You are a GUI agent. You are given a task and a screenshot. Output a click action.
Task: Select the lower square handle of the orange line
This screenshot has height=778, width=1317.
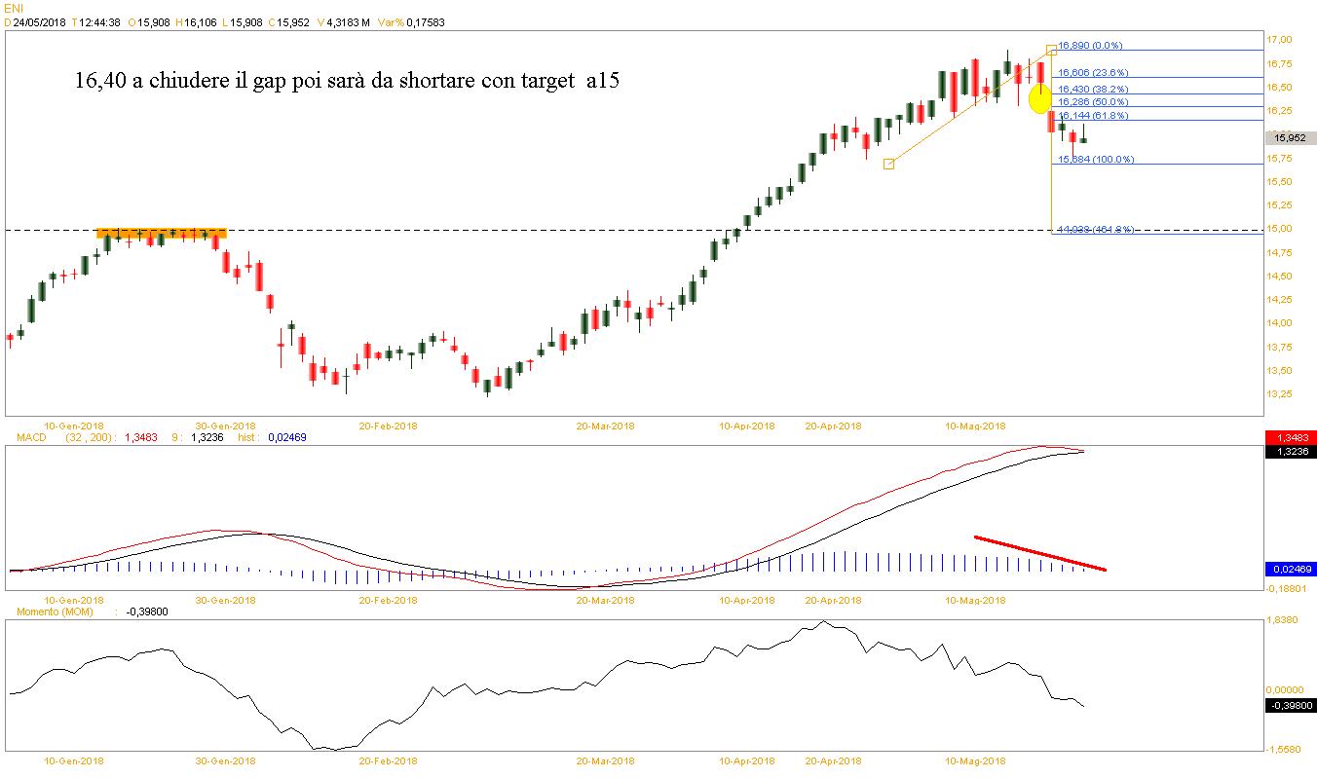[888, 165]
